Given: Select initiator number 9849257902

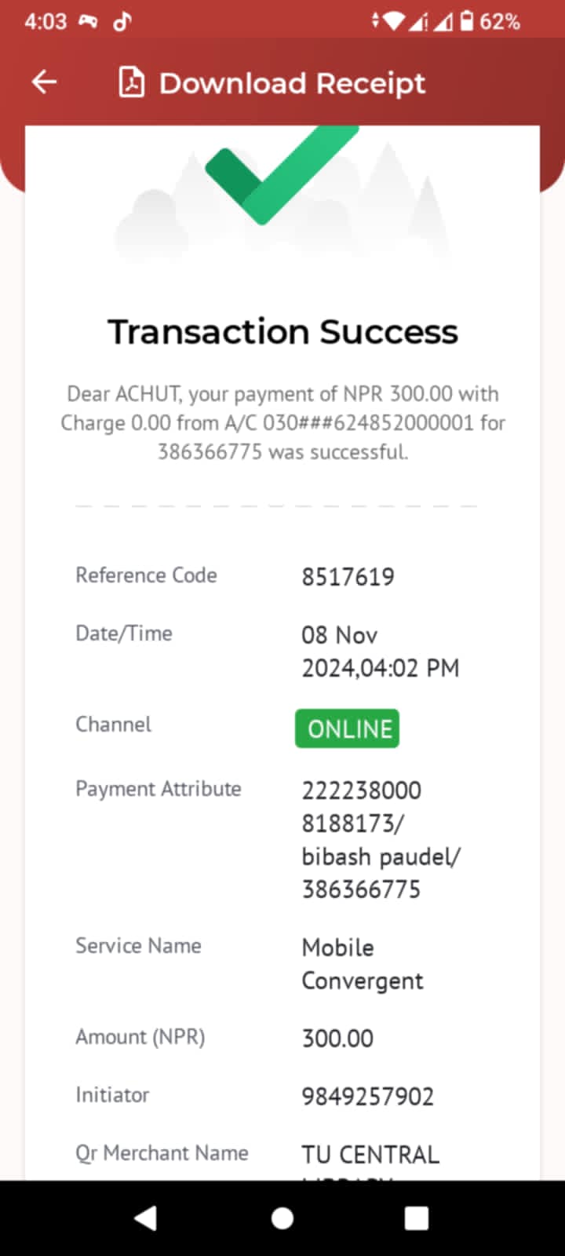Looking at the screenshot, I should coord(367,1096).
